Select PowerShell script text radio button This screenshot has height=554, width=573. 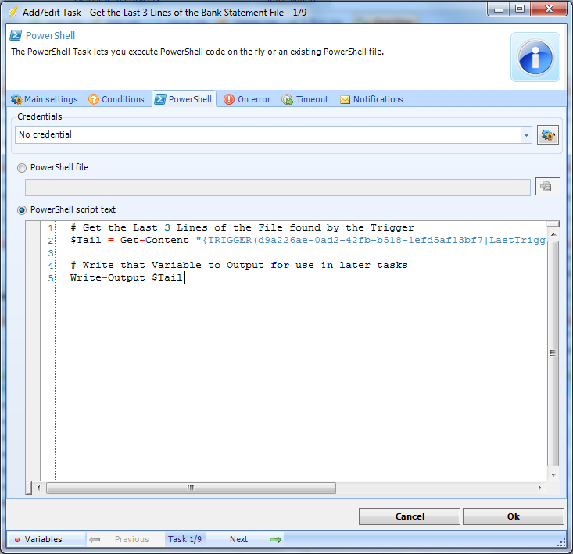click(22, 209)
